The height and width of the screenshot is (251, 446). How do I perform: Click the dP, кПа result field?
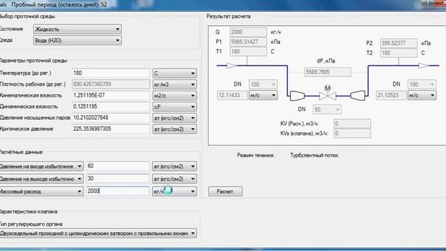click(328, 72)
